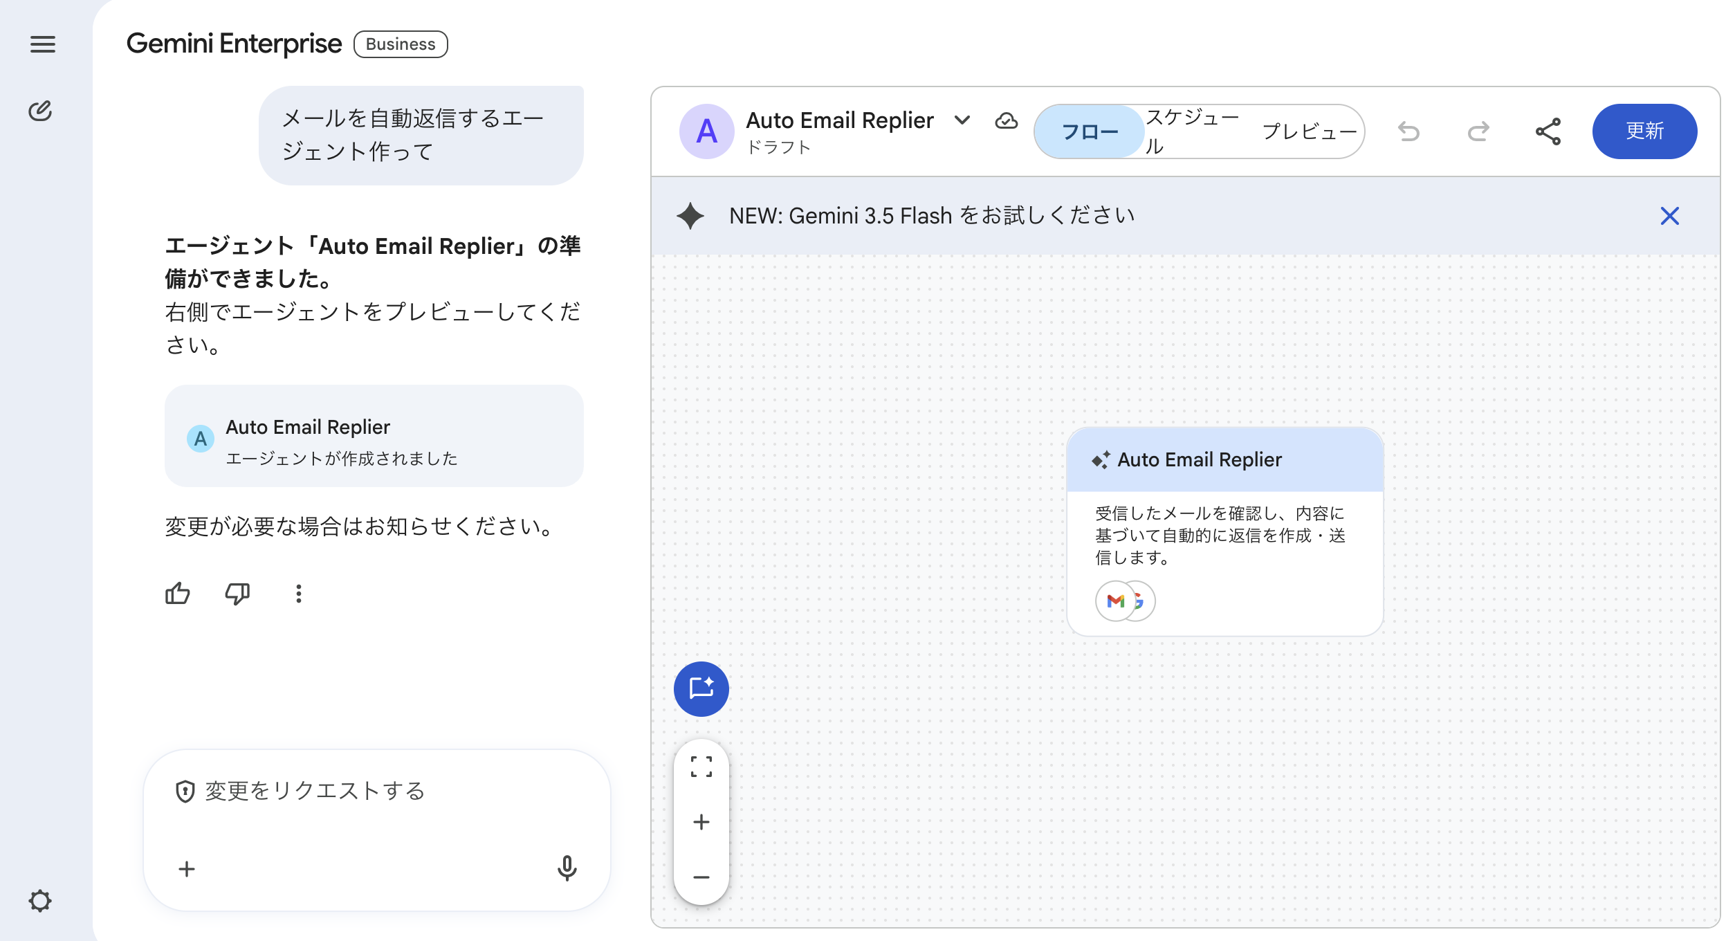Redo the last change
The height and width of the screenshot is (941, 1735).
(1478, 131)
